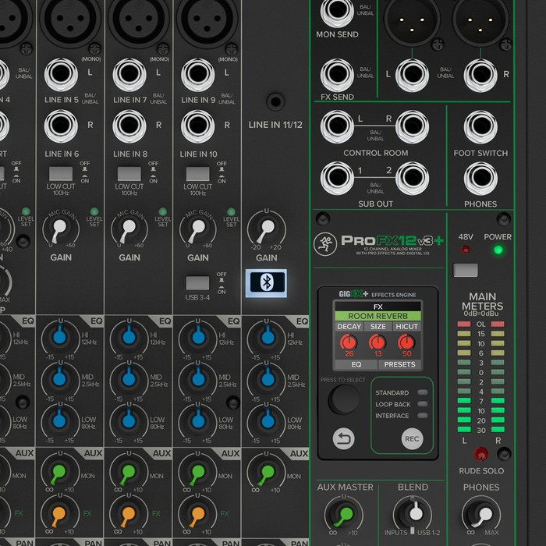Screen dimensions: 546x546
Task: Click the FX SEND jack
Action: (337, 75)
